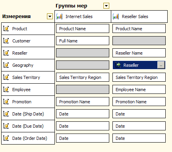Click Order Date's Date cell under Internet Sales
172x152 pixels.
tap(82, 138)
